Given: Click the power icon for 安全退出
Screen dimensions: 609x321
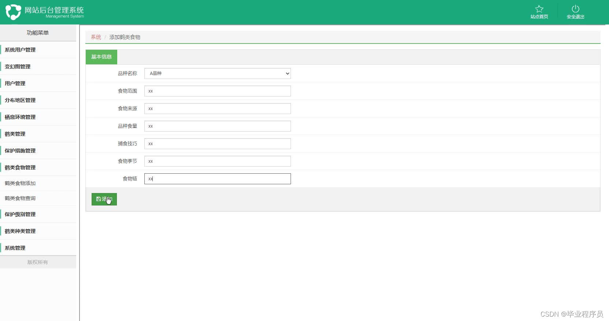Looking at the screenshot, I should coord(575,9).
